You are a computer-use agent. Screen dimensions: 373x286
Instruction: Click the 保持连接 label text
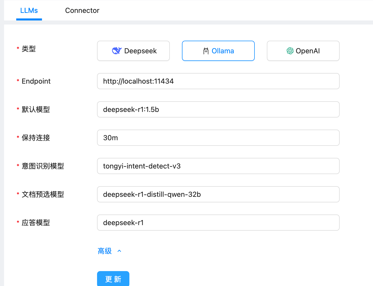(36, 138)
